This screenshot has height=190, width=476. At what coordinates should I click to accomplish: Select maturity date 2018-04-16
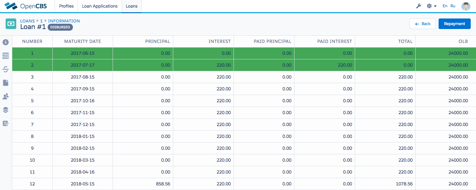pos(82,172)
